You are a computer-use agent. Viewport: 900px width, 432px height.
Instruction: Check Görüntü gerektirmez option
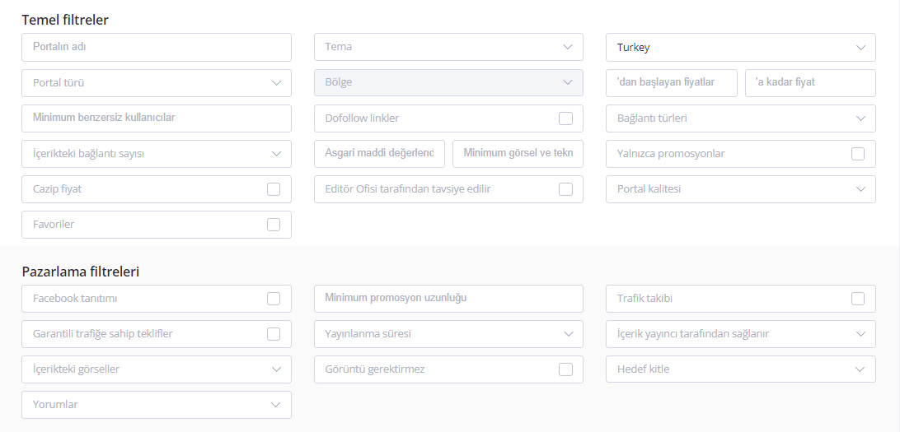click(565, 369)
